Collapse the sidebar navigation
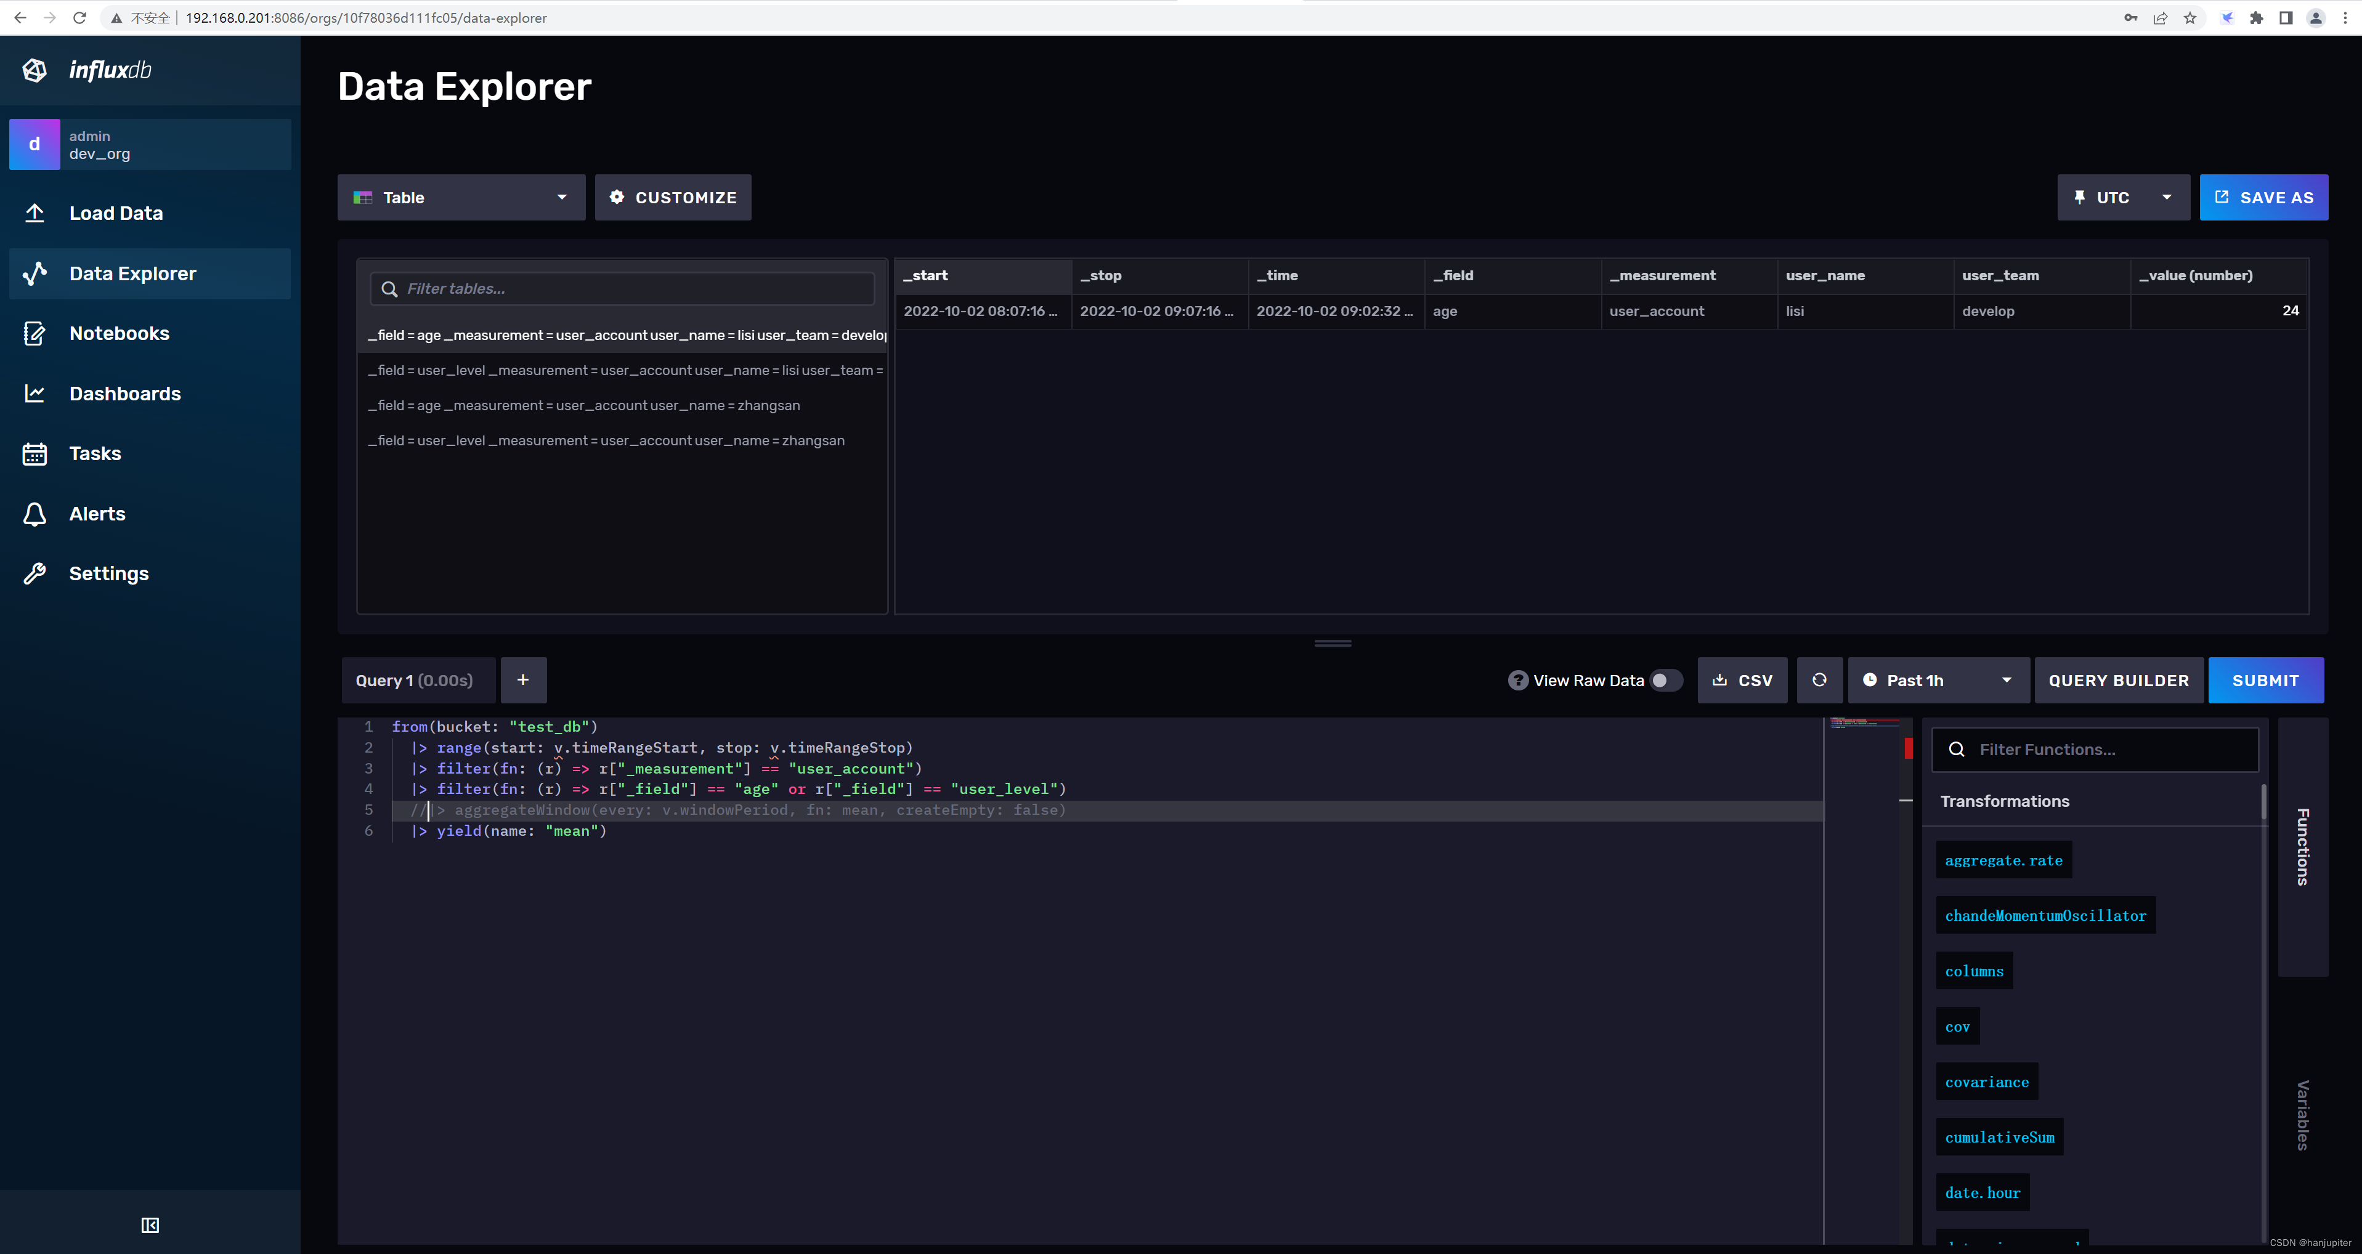The image size is (2362, 1254). [x=150, y=1226]
